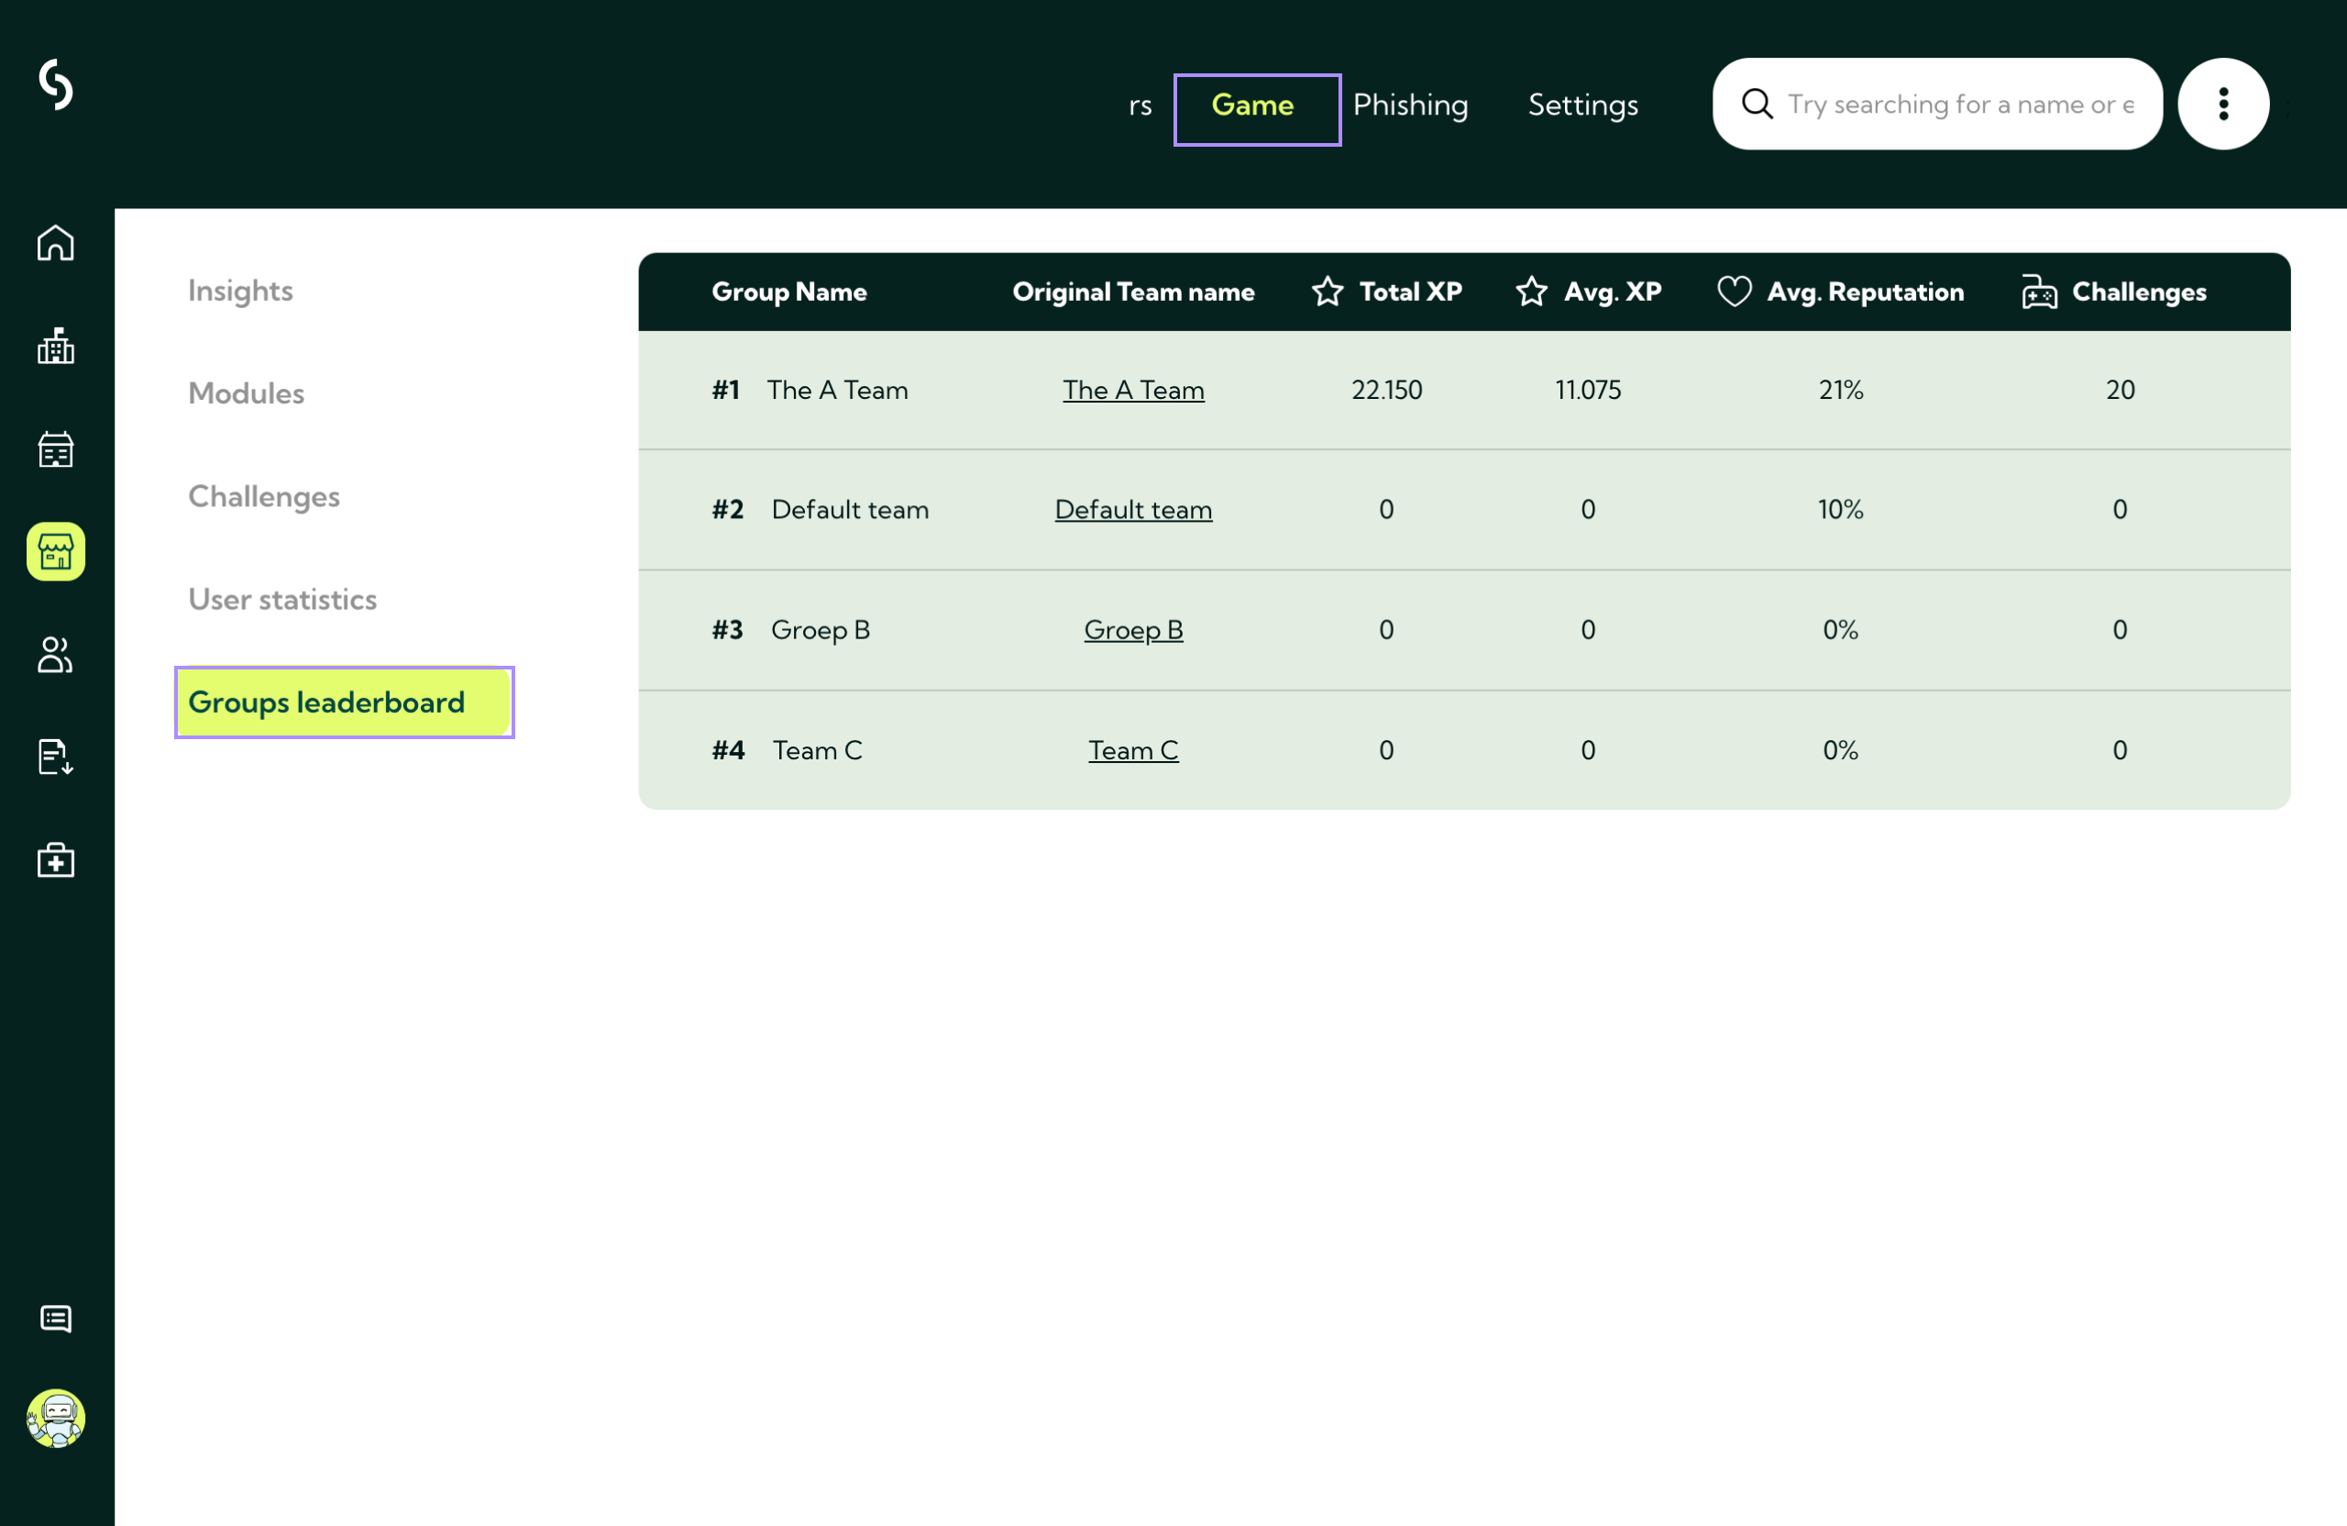This screenshot has height=1526, width=2347.
Task: Open the organization building icon
Action: coord(55,347)
